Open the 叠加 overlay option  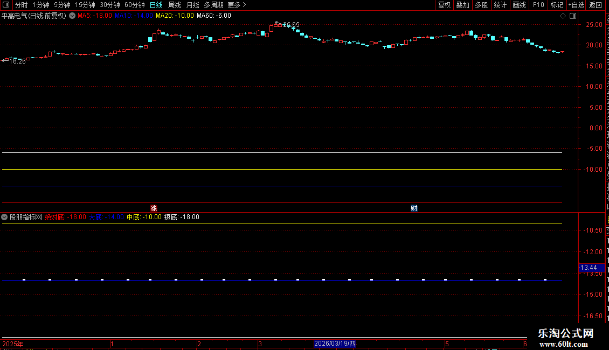pos(462,5)
